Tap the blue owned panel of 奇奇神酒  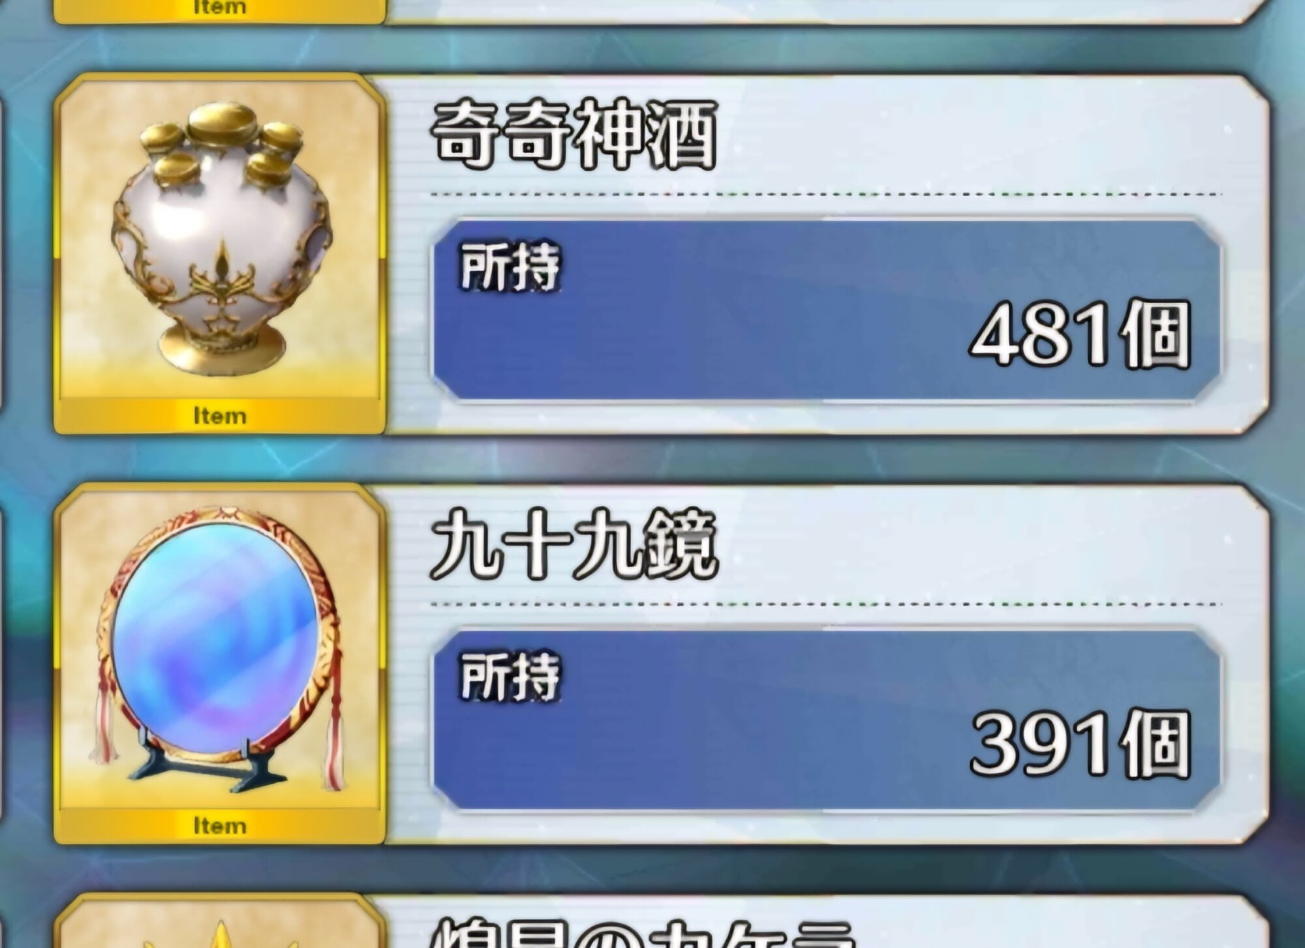(826, 310)
